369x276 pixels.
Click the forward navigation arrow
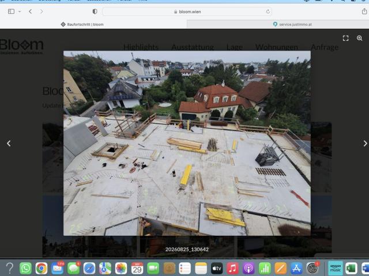coord(42,11)
